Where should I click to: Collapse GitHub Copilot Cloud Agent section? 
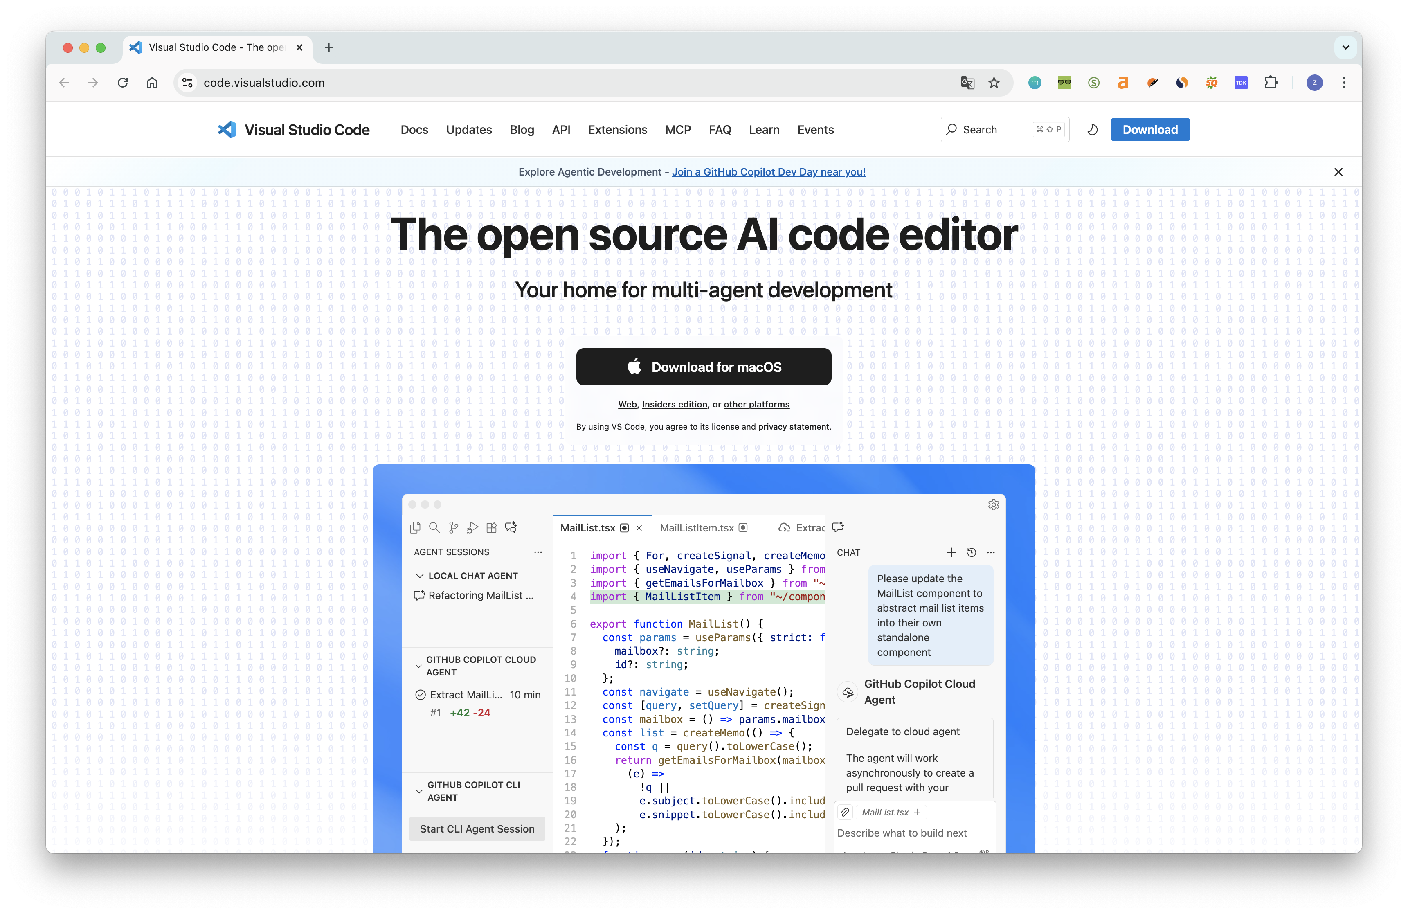tap(419, 666)
